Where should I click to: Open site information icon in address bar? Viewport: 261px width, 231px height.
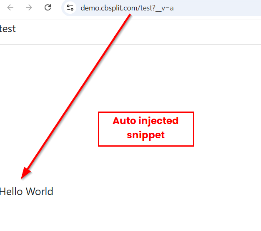(70, 8)
